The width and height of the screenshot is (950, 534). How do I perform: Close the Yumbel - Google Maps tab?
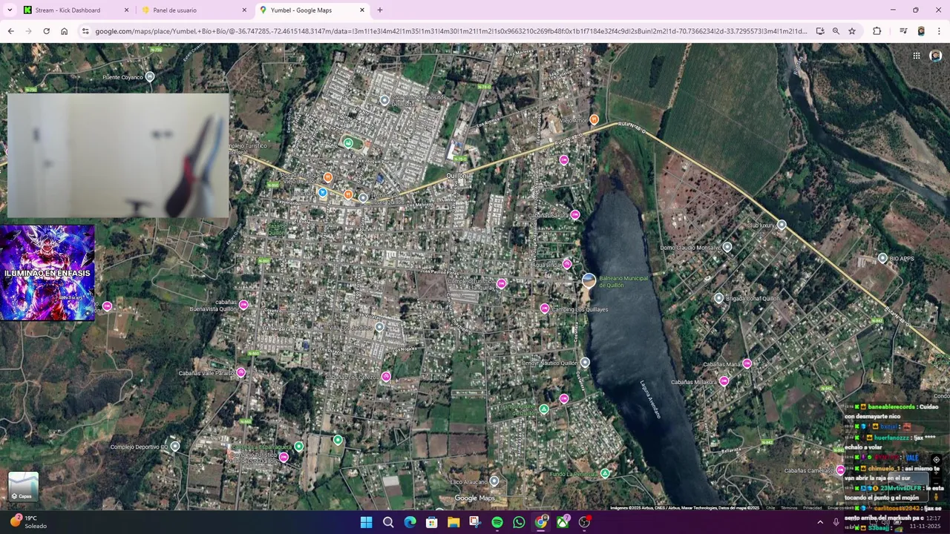[362, 10]
